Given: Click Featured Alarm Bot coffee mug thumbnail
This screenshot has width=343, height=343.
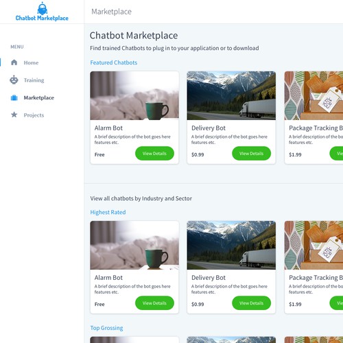Looking at the screenshot, I should 134,95.
